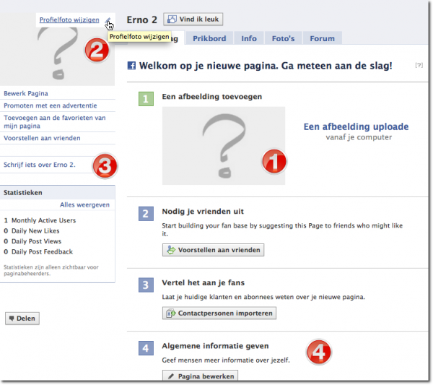Click Toevoegen aan de favorieten van mijn pagina
This screenshot has width=433, height=385.
(x=55, y=122)
